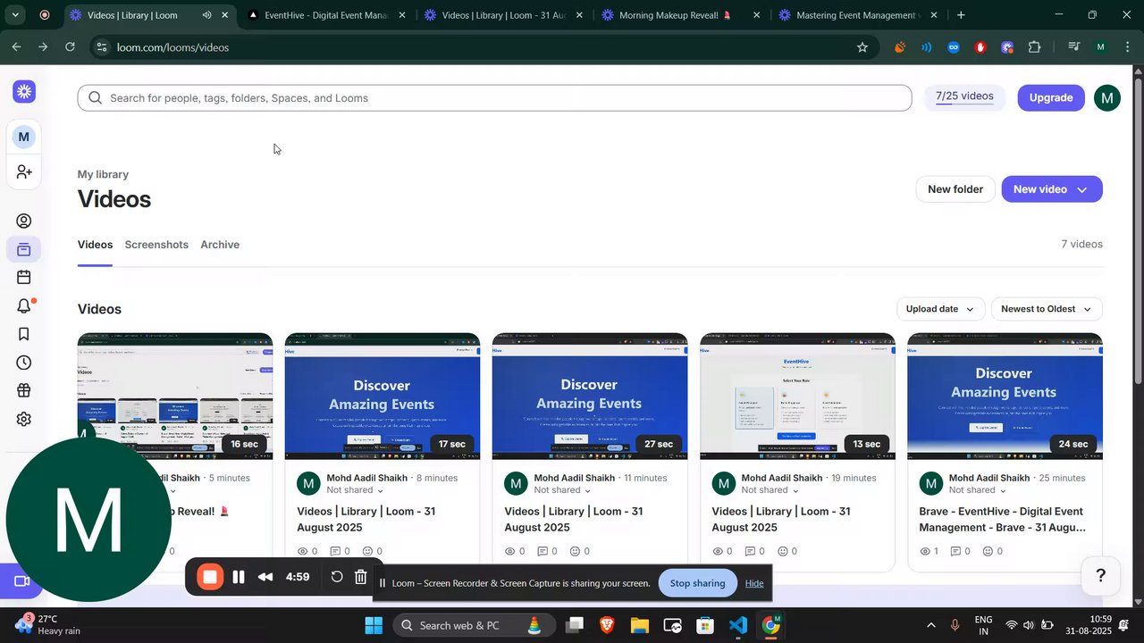Open the 7/25 videos usage indicator
The image size is (1144, 643).
(x=964, y=96)
